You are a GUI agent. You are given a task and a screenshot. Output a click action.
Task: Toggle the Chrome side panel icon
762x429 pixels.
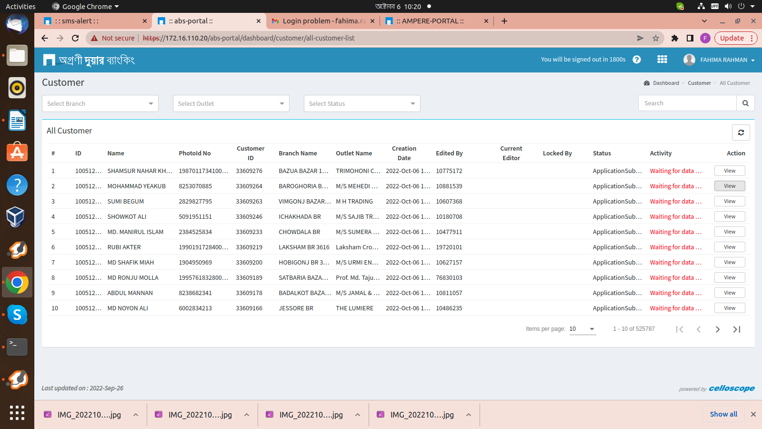[690, 38]
